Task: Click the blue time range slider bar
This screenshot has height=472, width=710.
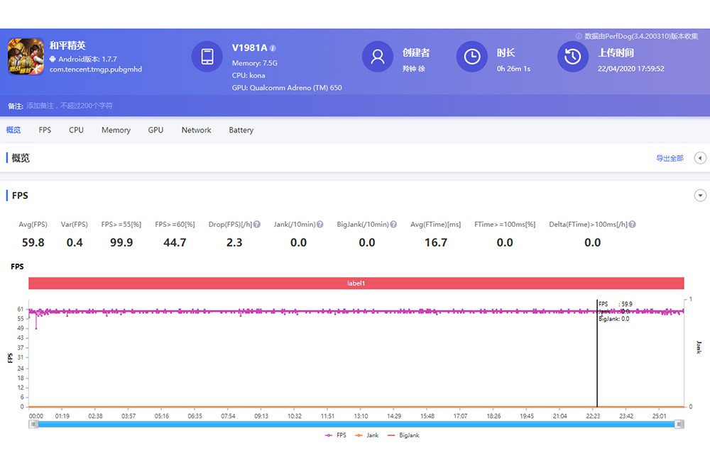Action: pos(356,424)
